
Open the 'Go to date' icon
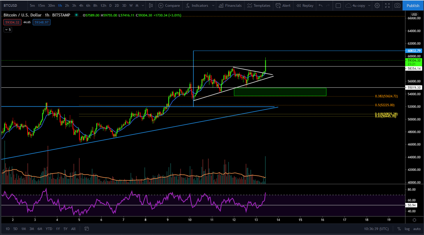click(x=86, y=229)
